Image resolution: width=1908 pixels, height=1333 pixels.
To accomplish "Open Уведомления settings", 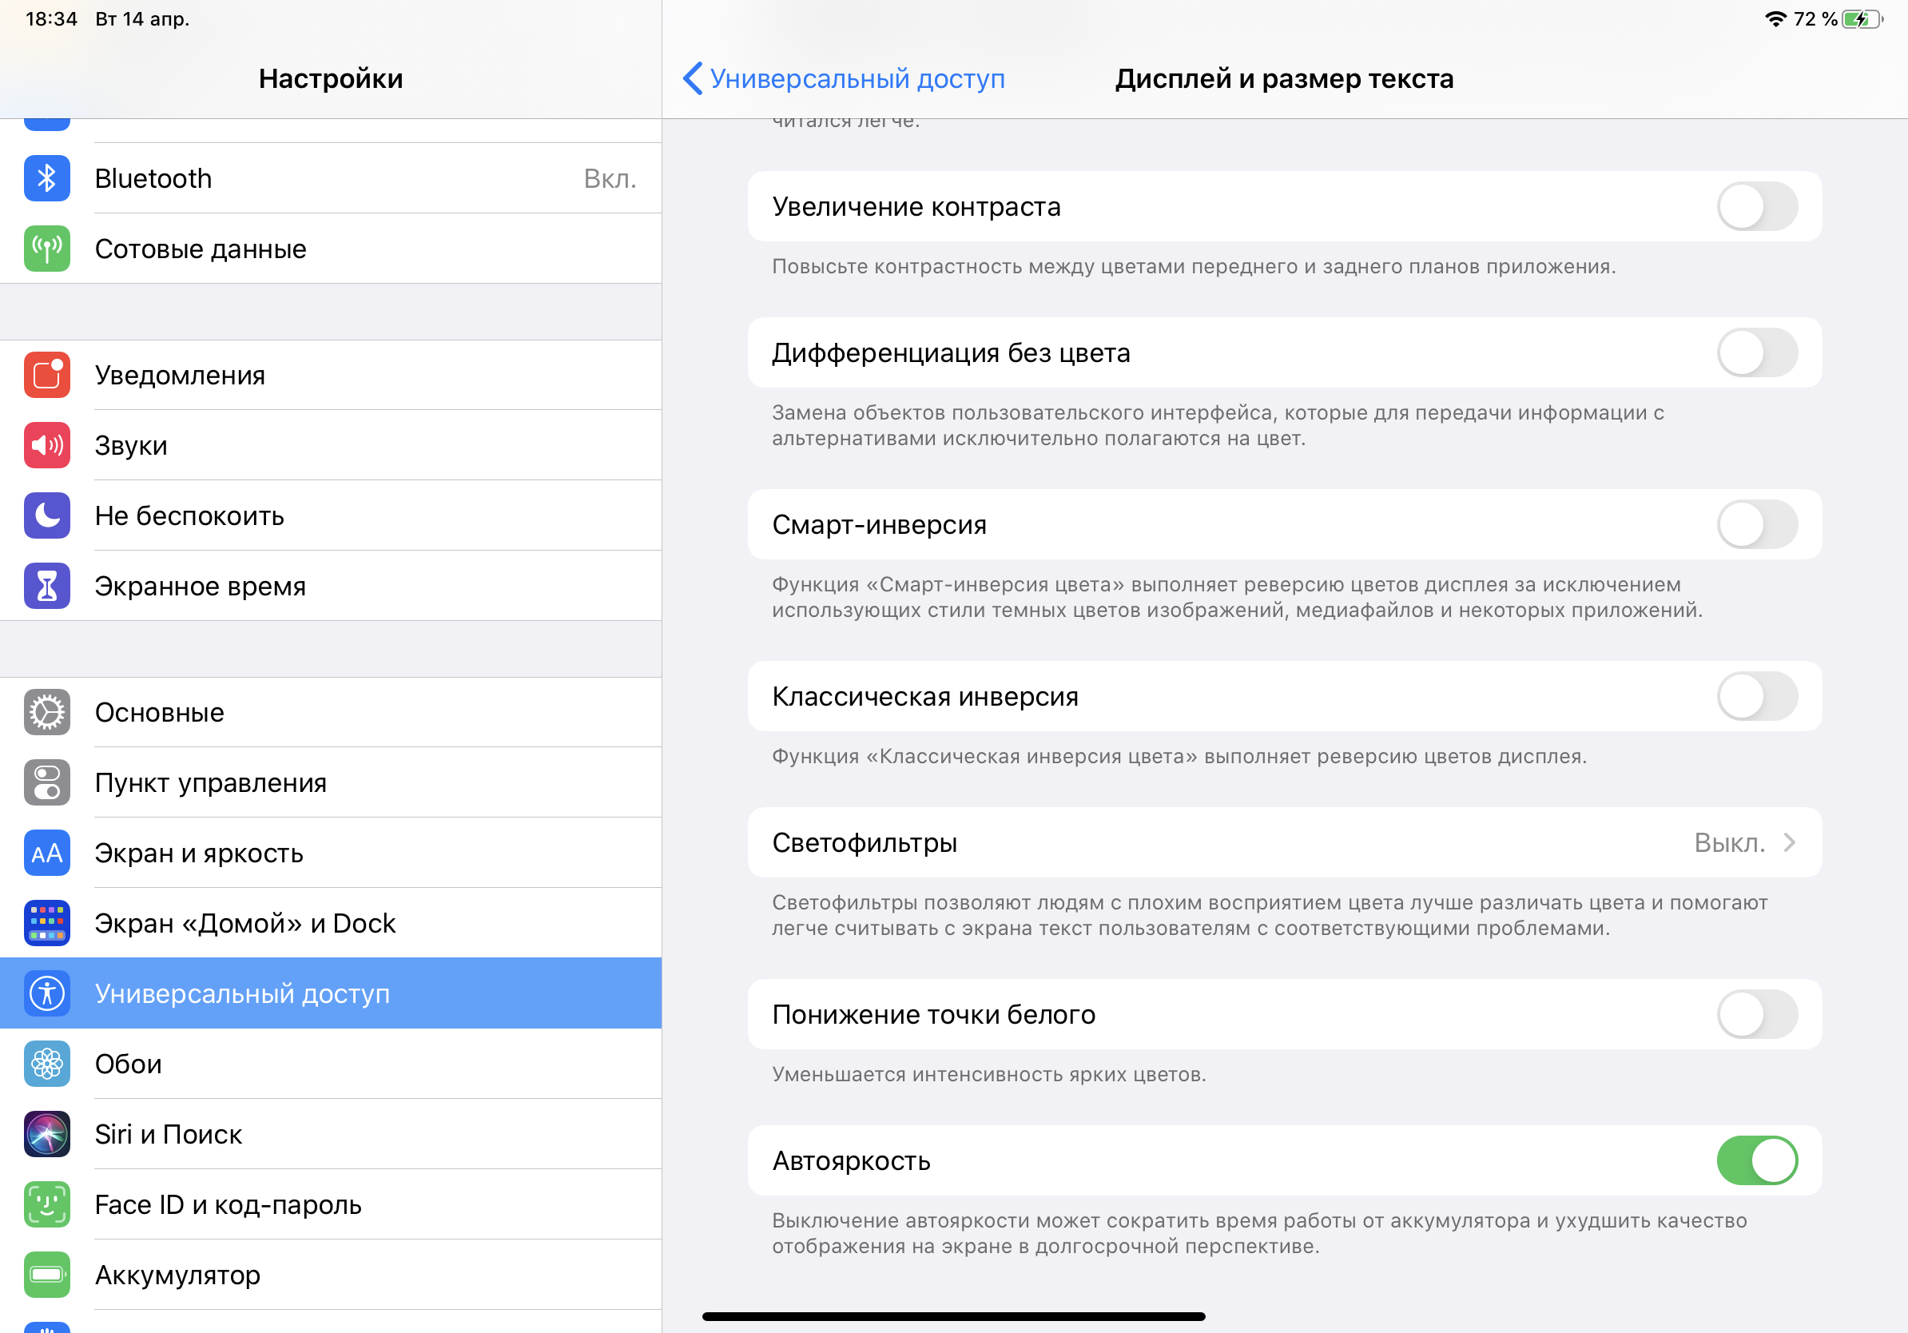I will [x=329, y=374].
